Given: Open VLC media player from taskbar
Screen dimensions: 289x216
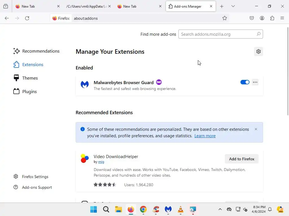Looking at the screenshot, I should [x=180, y=209].
